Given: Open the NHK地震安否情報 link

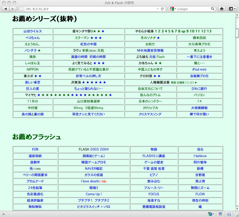Looking at the screenshot, I should pyautogui.click(x=150, y=51).
